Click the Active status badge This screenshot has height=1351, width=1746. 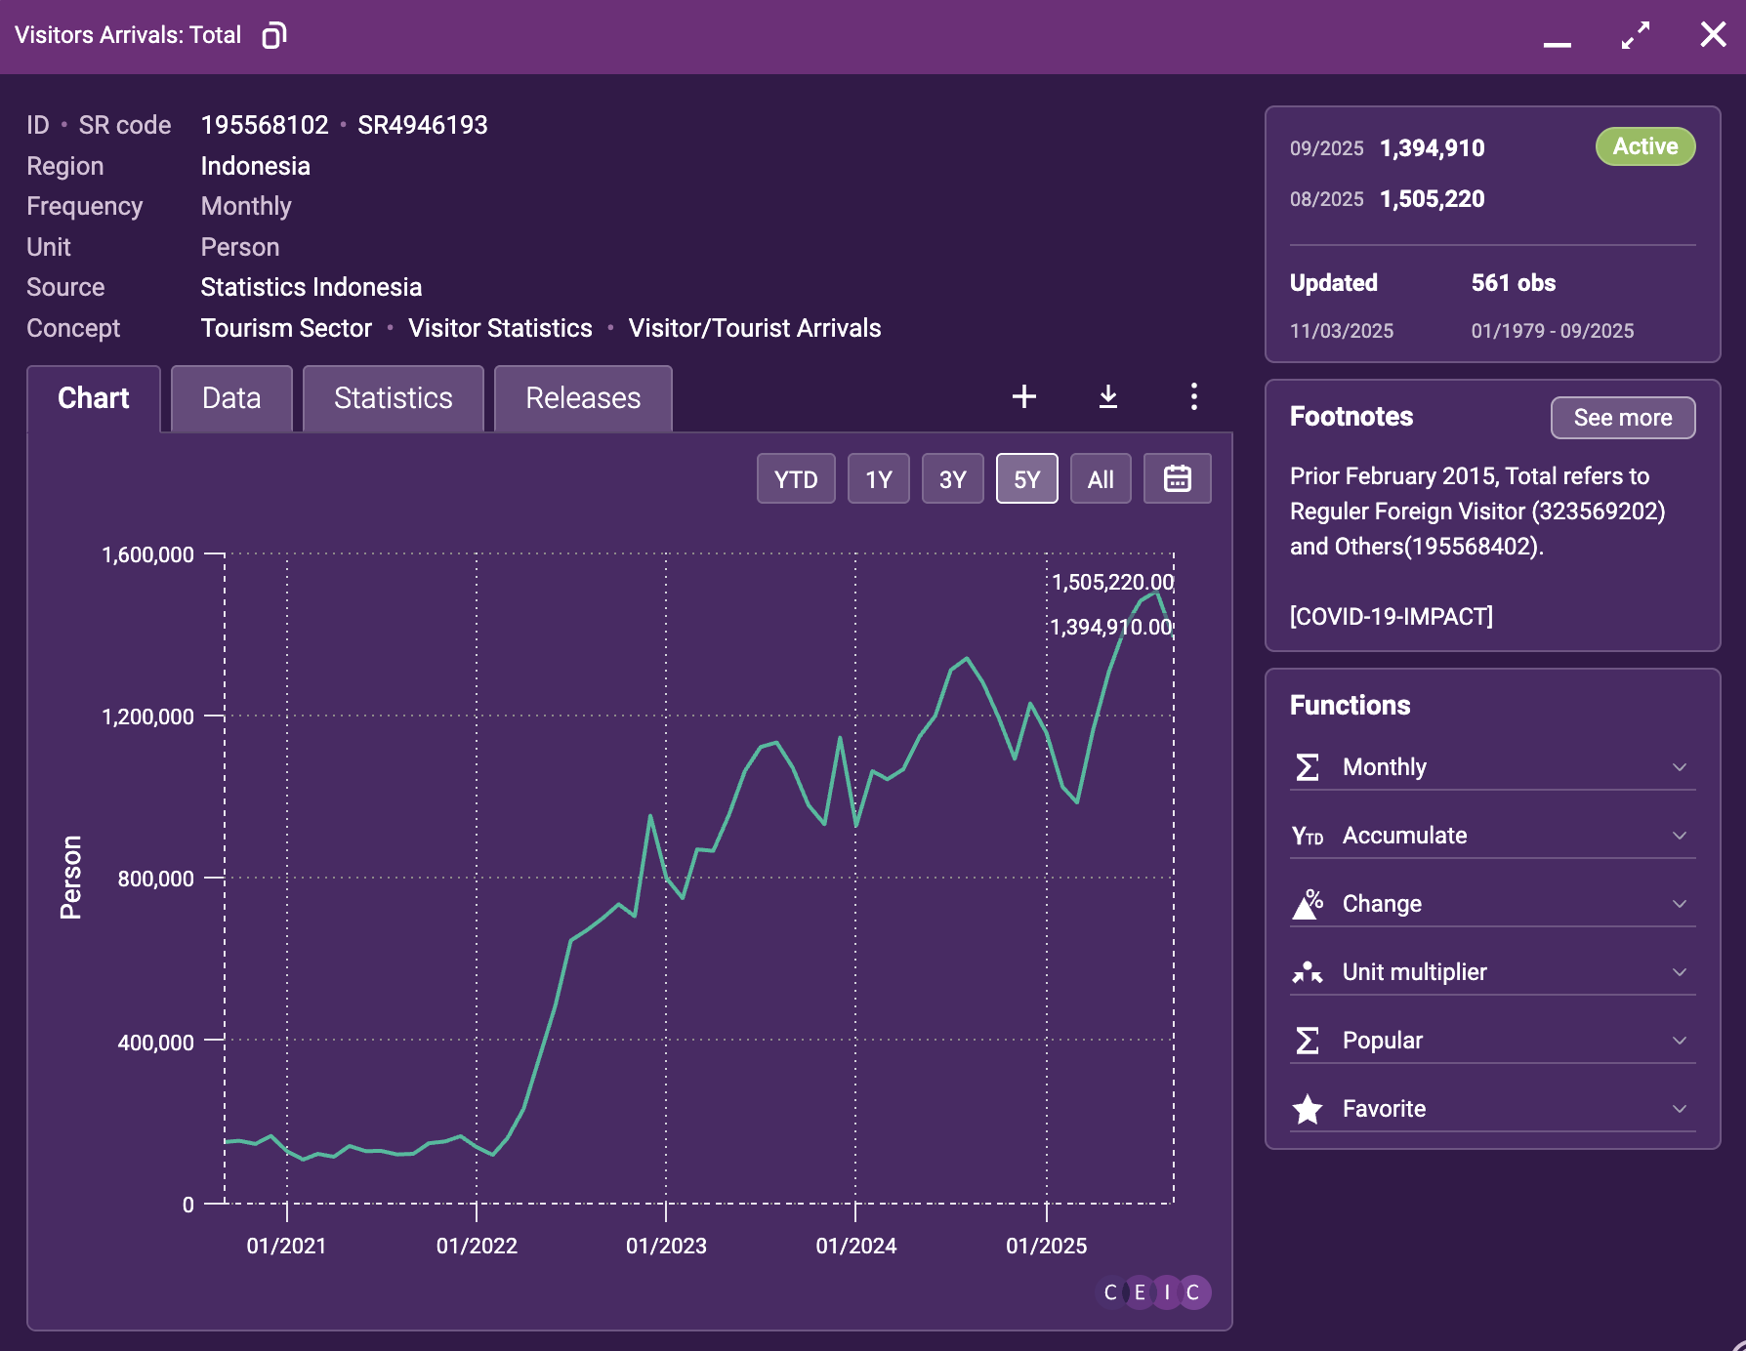1644,146
